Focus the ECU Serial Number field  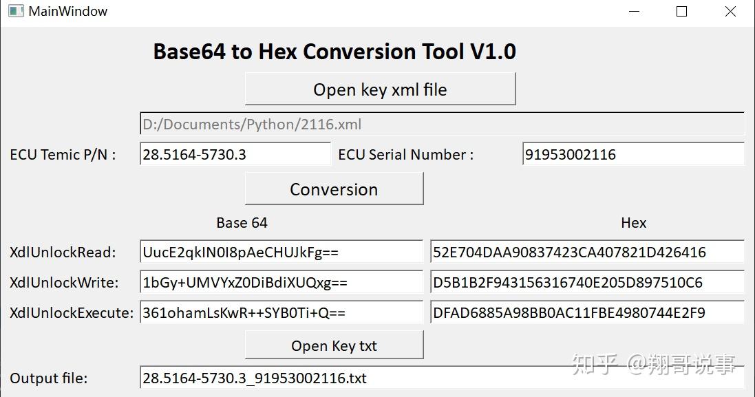pos(633,154)
